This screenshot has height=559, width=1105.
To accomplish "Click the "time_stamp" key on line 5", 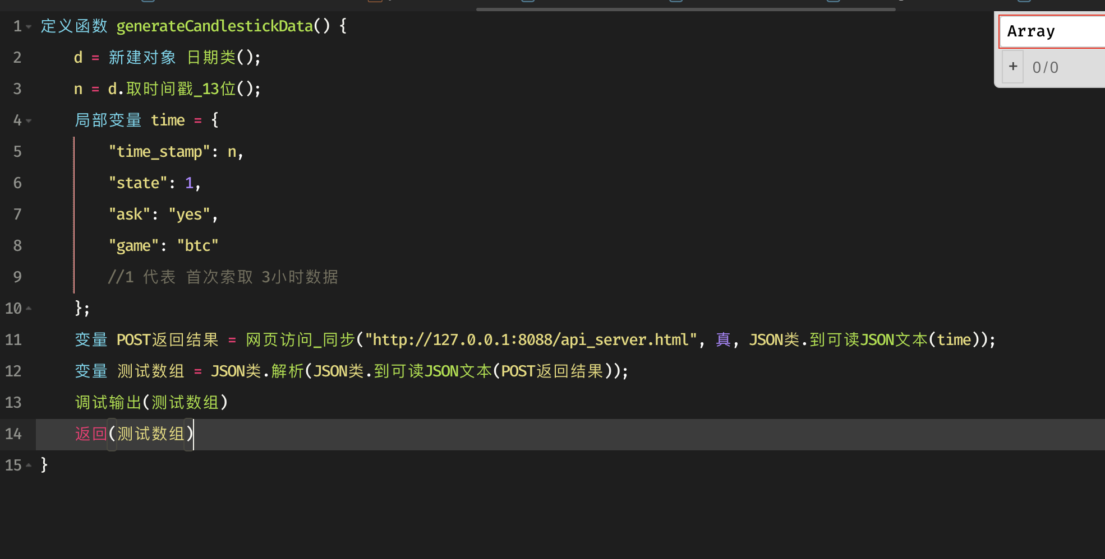I will (x=159, y=152).
